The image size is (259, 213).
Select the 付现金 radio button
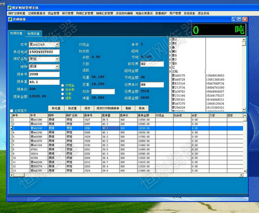[x=63, y=85]
